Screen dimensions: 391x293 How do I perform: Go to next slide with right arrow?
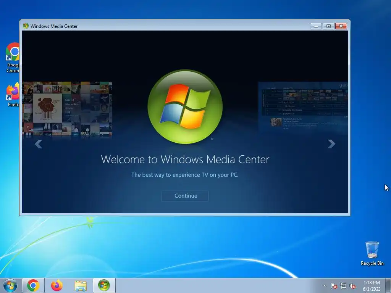[x=331, y=144]
